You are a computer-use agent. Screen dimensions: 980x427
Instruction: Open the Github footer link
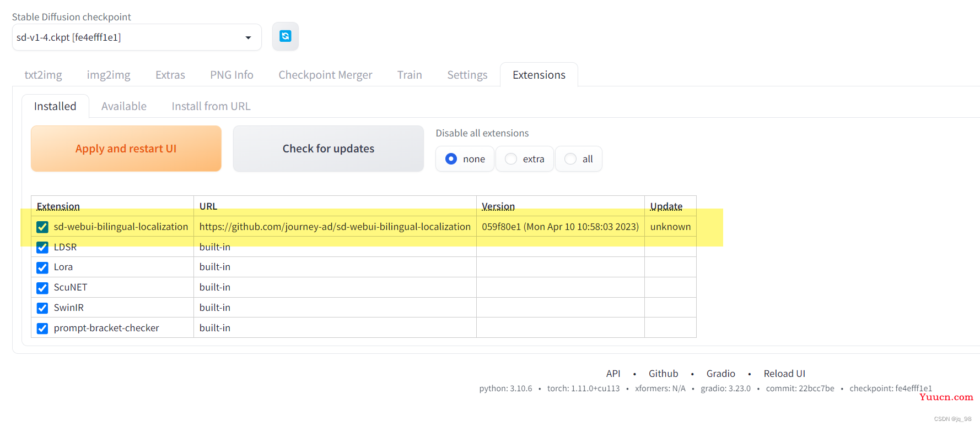pos(663,374)
